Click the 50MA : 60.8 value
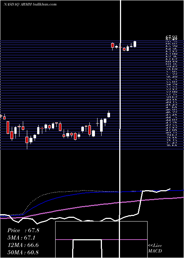The width and height of the screenshot is (184, 258). 23,252
